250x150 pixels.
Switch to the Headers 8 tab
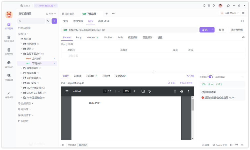tap(92, 37)
